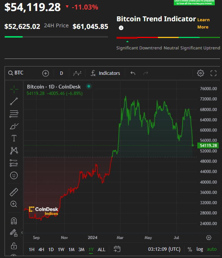Open the chart patterns tool

click(14, 150)
